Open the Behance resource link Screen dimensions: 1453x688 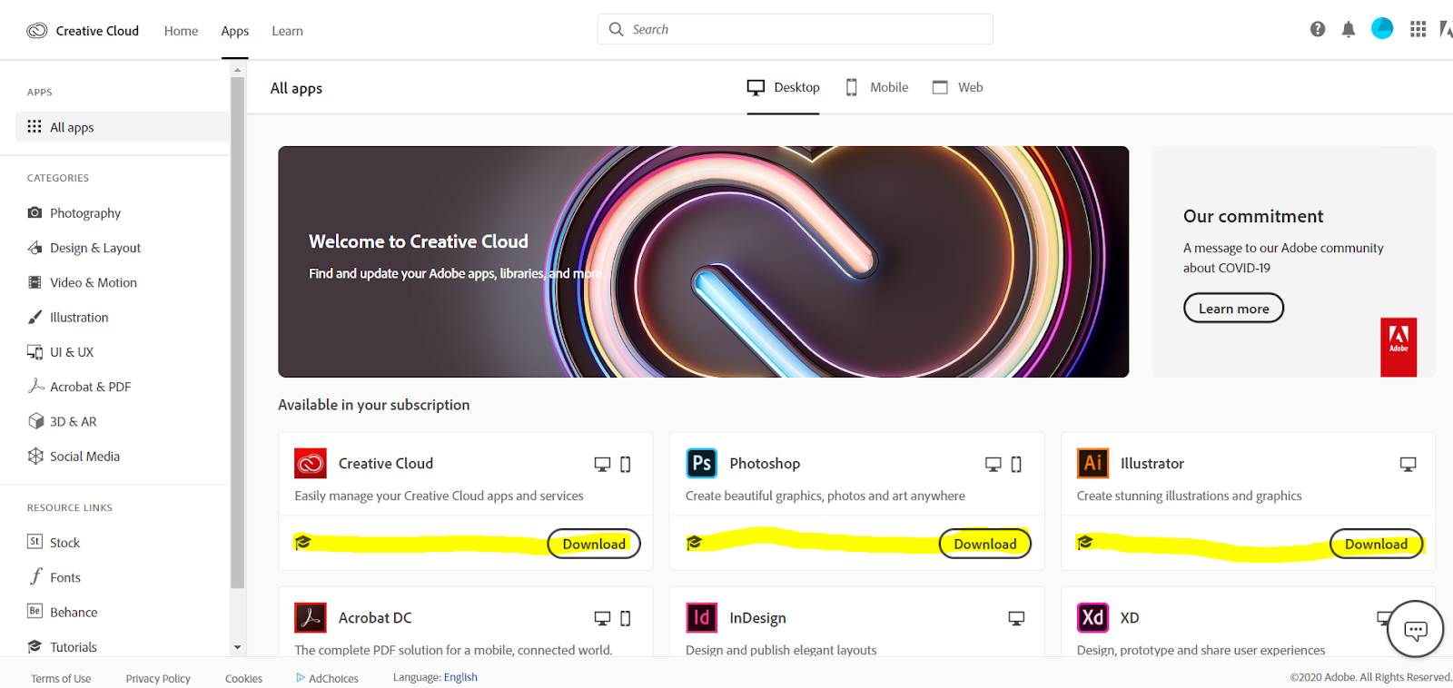74,612
